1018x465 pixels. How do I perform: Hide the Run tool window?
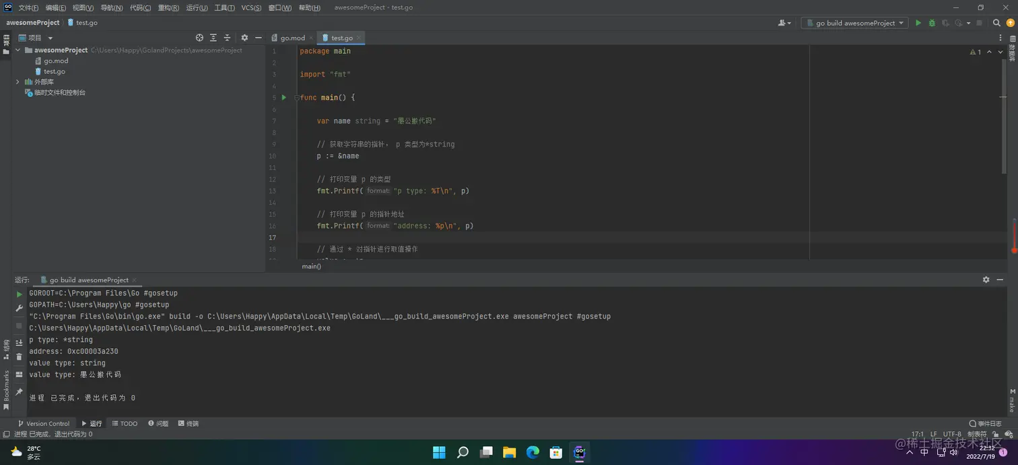click(x=1000, y=280)
